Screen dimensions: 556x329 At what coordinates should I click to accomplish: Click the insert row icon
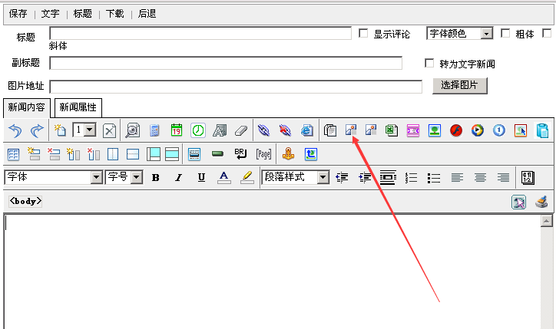34,154
